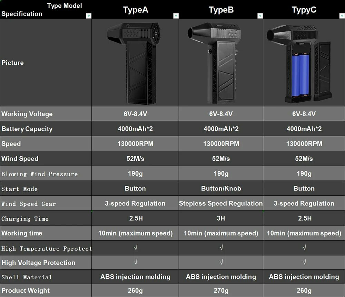Image resolution: width=345 pixels, height=297 pixels.
Task: Open the filter dropdown in the TypeB header
Action: click(260, 16)
